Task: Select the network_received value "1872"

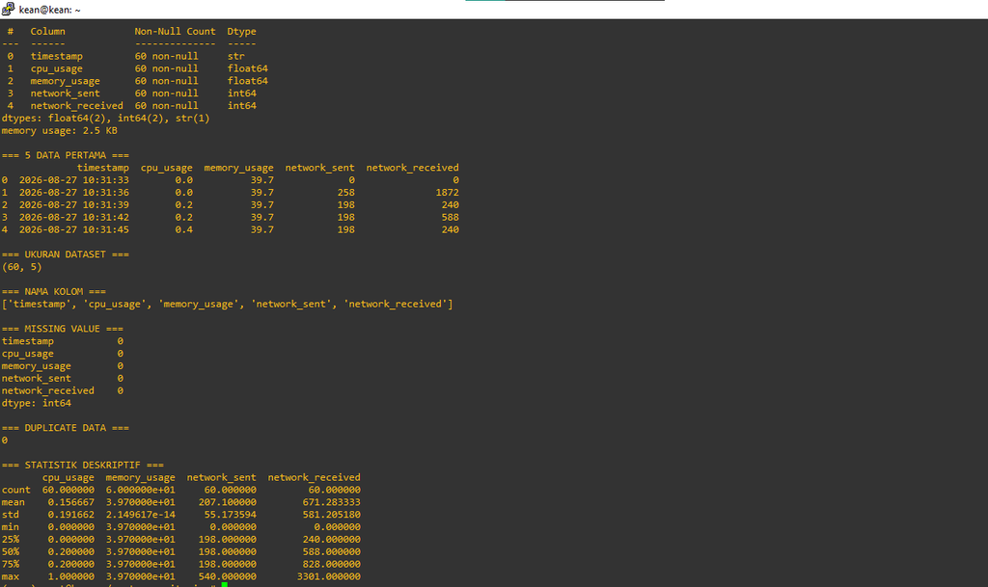Action: click(448, 193)
